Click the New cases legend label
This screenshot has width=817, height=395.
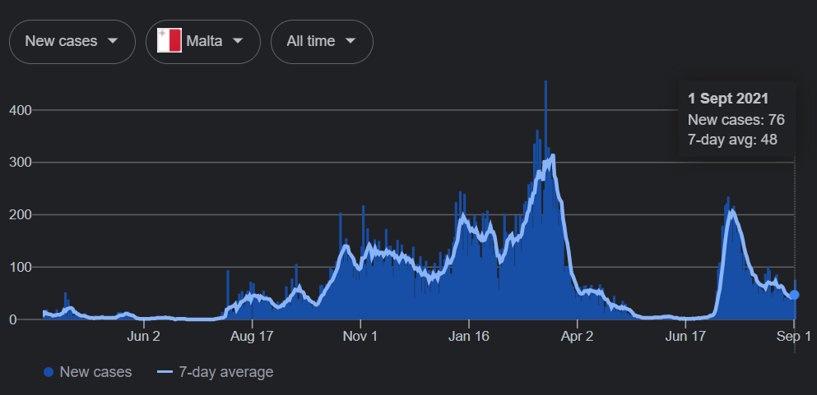pyautogui.click(x=95, y=372)
